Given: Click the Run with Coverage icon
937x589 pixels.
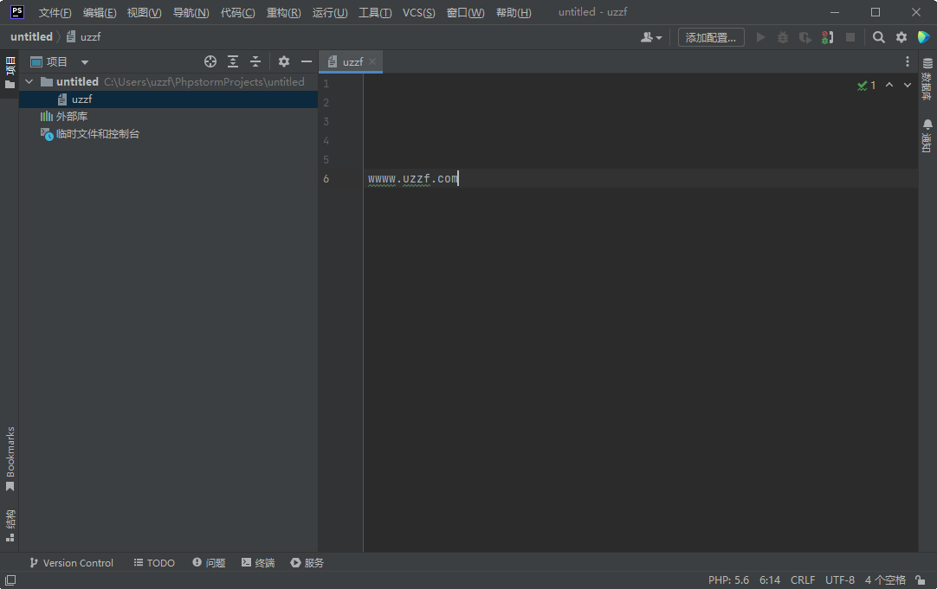Looking at the screenshot, I should [805, 37].
